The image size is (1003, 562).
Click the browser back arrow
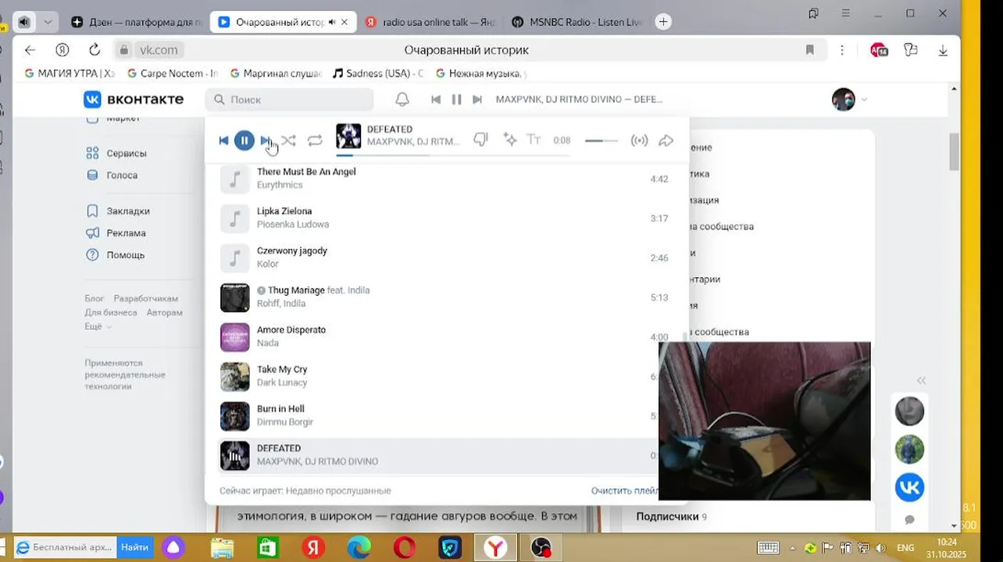click(x=30, y=50)
